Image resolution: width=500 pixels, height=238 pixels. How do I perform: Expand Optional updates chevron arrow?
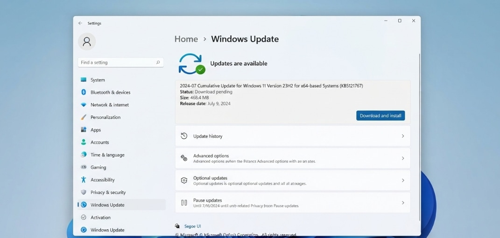[403, 180]
